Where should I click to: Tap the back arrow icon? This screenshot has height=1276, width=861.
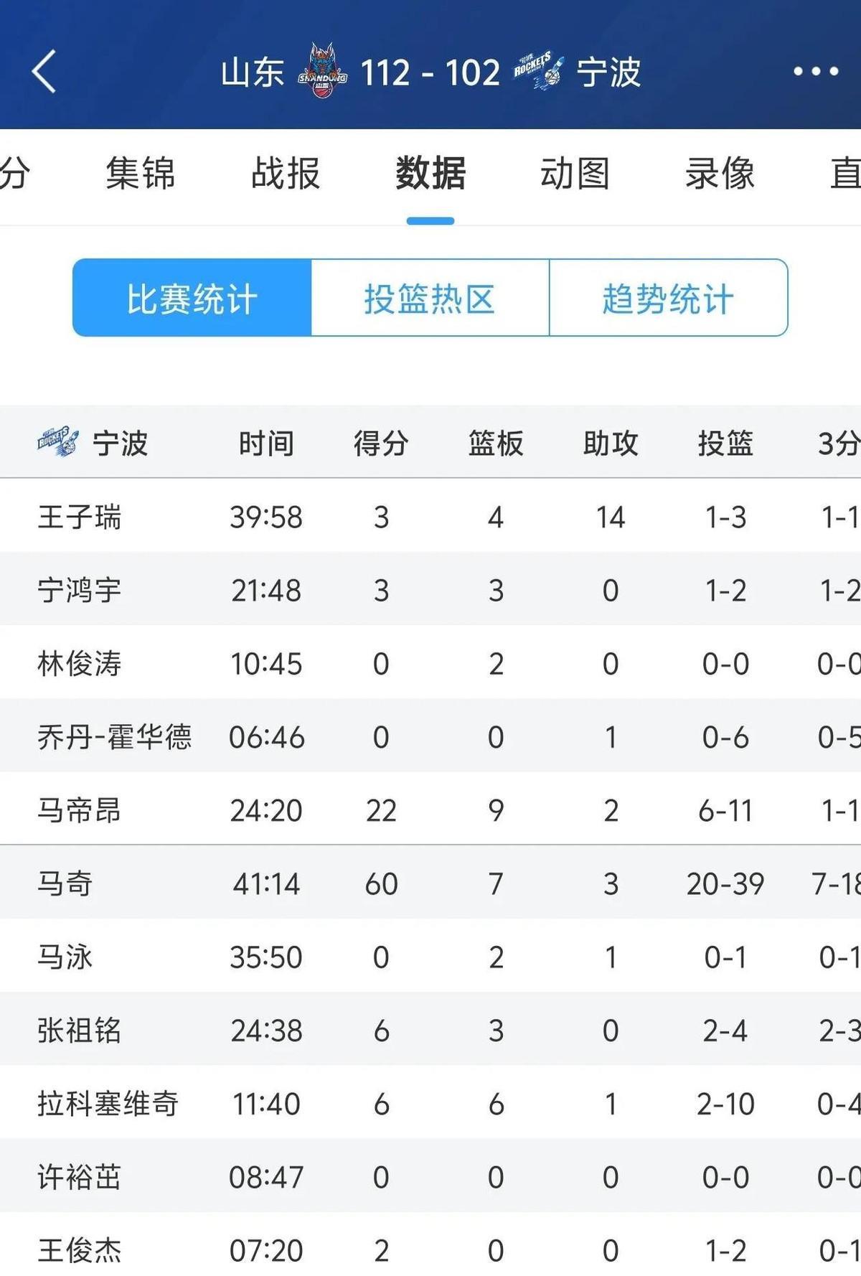44,71
